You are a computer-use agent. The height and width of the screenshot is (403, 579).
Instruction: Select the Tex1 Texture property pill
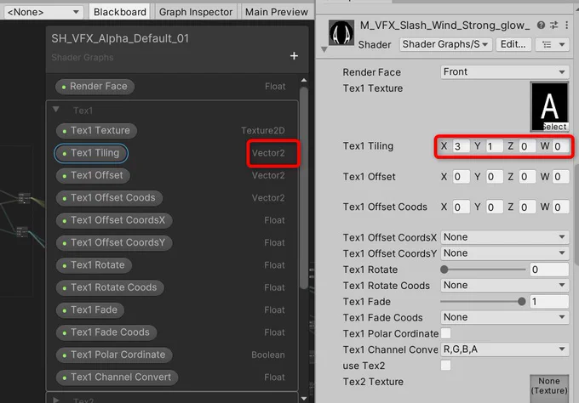(x=96, y=131)
